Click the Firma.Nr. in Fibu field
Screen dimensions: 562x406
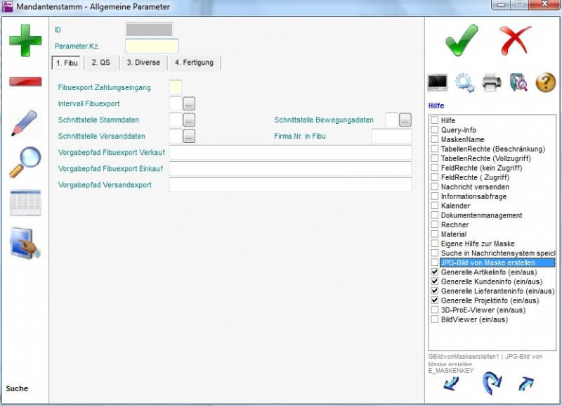[391, 137]
